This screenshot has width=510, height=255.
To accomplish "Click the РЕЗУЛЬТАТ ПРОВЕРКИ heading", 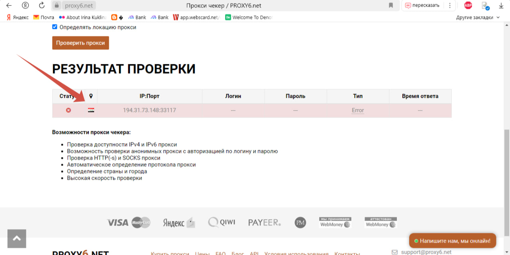I will coord(124,69).
